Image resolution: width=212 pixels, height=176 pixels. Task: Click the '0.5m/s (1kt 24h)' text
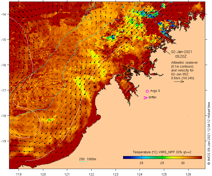(183, 78)
